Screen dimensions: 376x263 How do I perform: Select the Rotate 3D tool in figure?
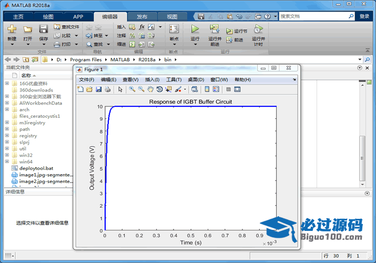click(x=159, y=89)
